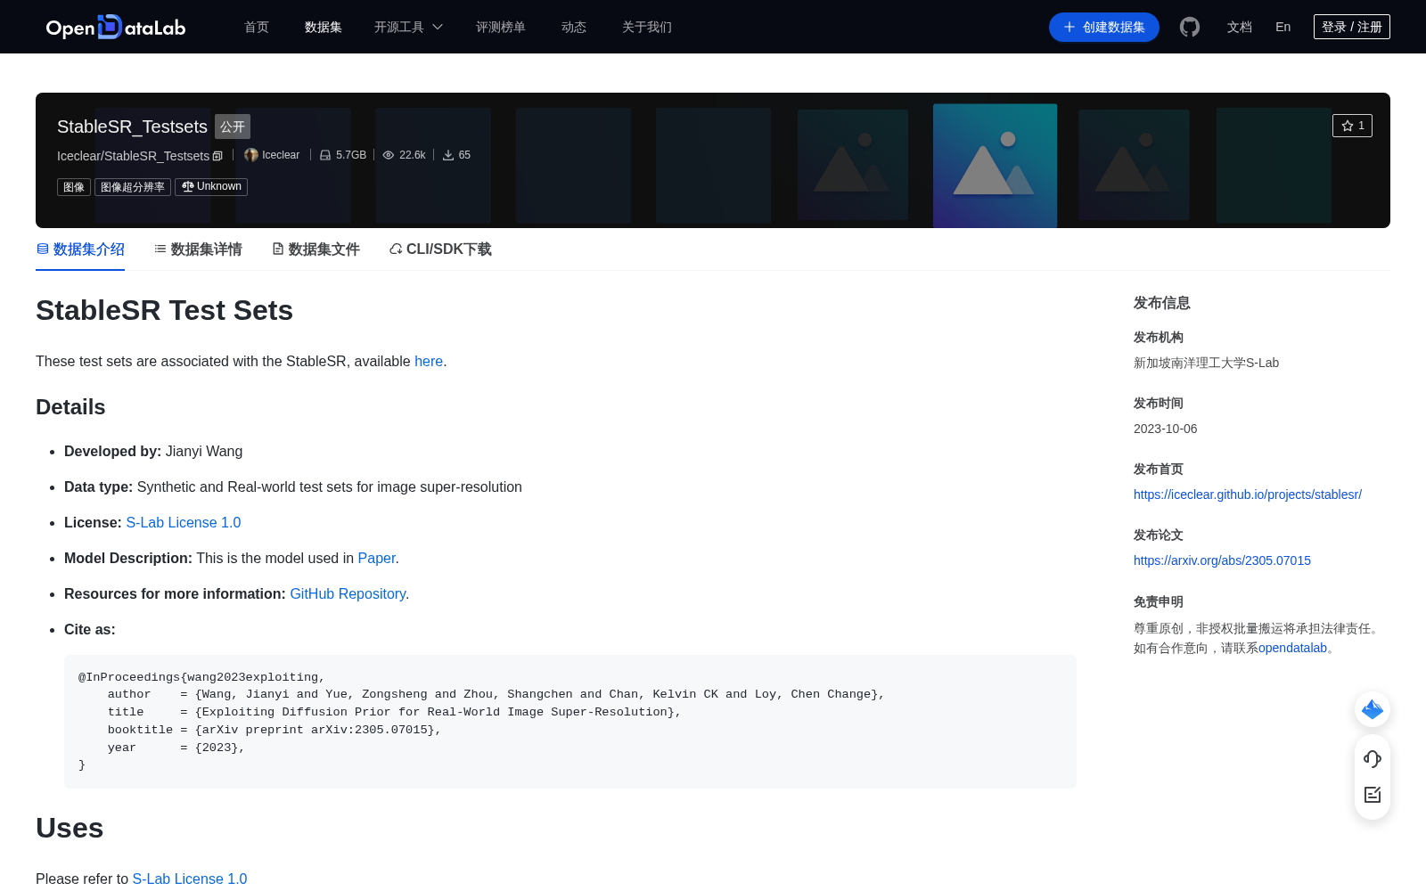Click the "Uses" heading
Screen dimensions: 1426x891
[x=70, y=828]
